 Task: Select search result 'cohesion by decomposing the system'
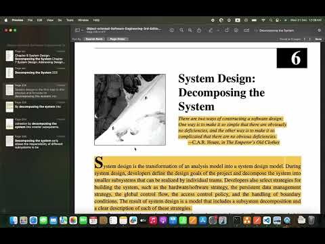pos(35,124)
